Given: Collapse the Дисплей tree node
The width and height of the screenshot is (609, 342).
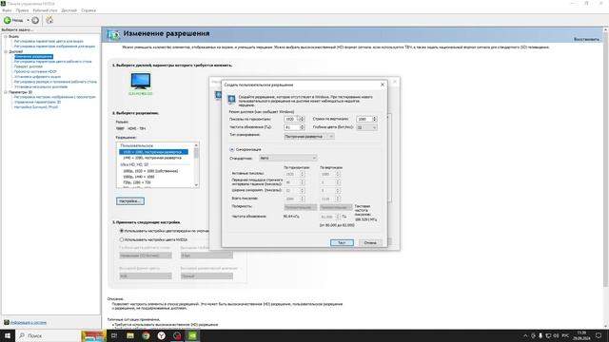Looking at the screenshot, I should (6, 51).
